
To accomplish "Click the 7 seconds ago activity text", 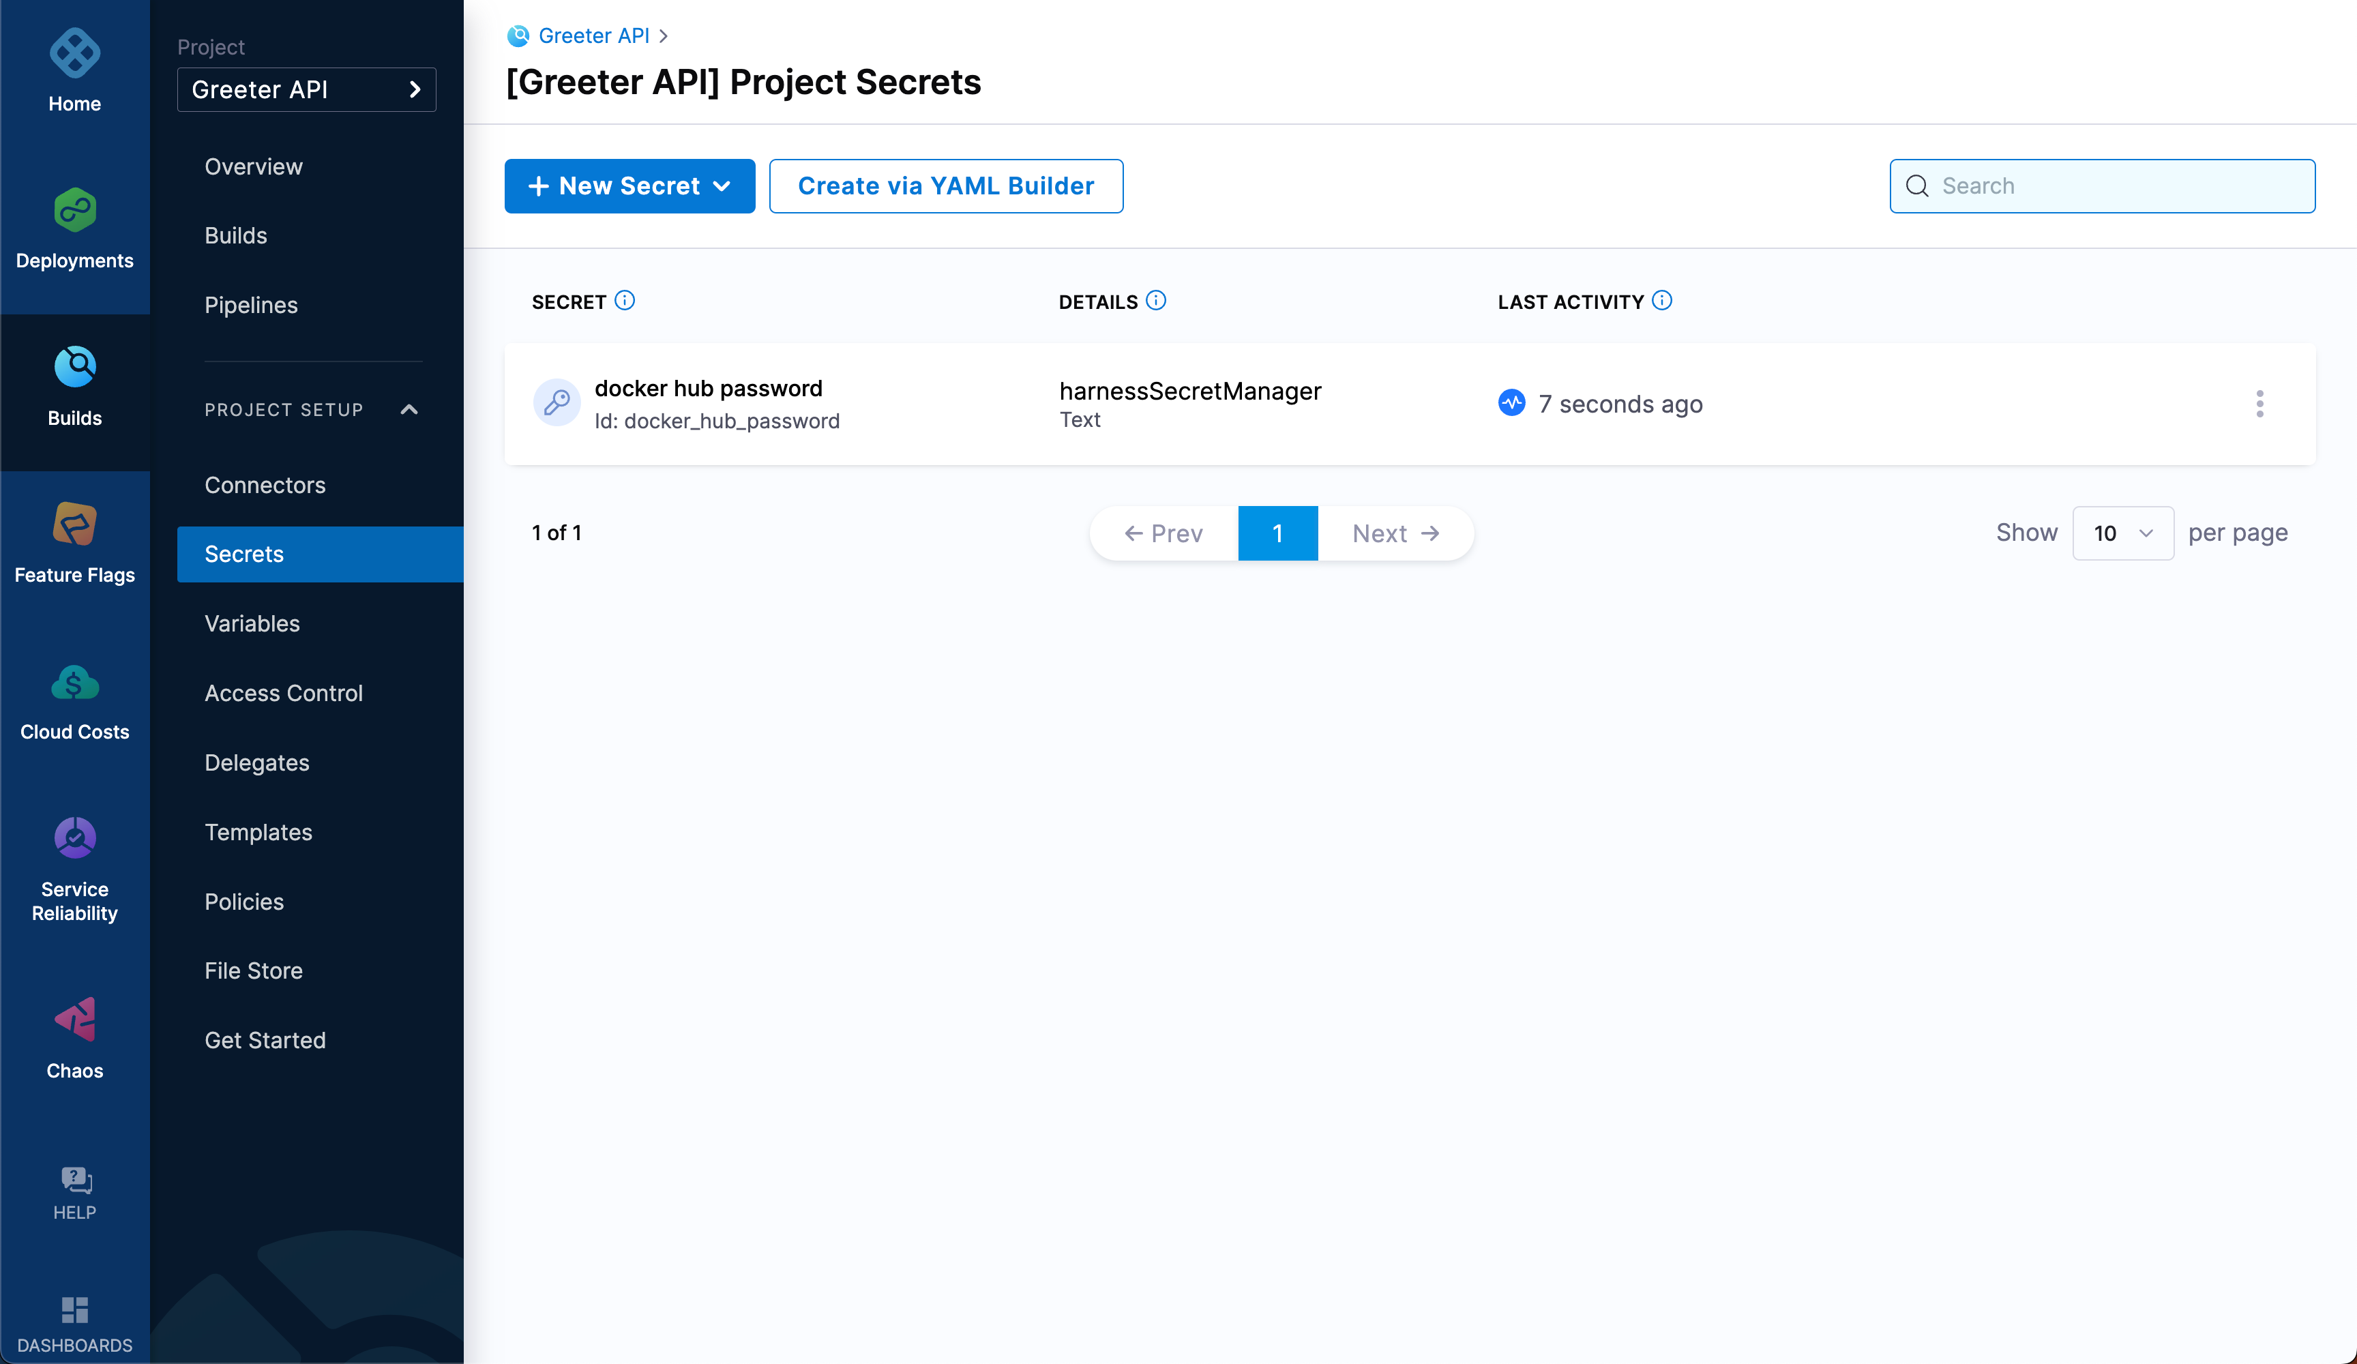I will [x=1620, y=404].
